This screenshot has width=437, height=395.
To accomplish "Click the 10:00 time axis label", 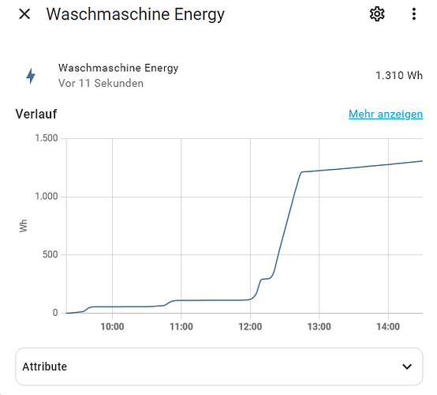I will (112, 326).
